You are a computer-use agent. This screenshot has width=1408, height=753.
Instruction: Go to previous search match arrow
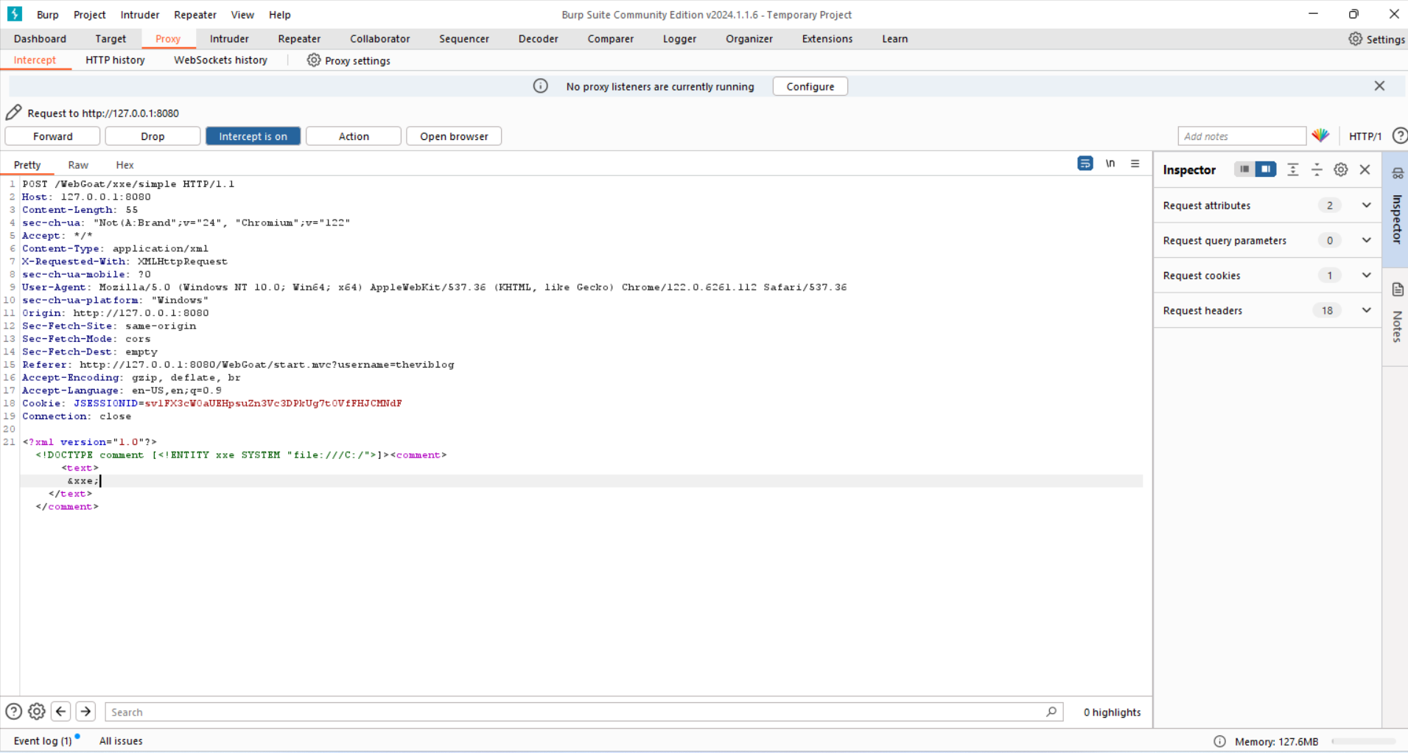click(61, 712)
